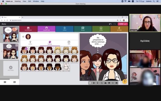This screenshot has width=161, height=101.
Task: Switch to the Words tab
Action: pyautogui.click(x=83, y=29)
